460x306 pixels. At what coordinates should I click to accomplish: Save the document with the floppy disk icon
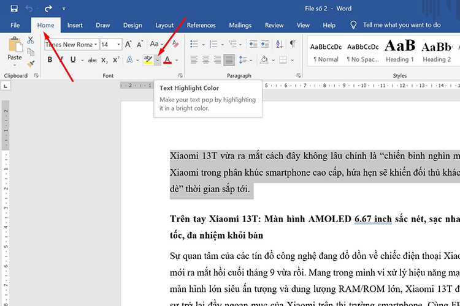click(14, 9)
